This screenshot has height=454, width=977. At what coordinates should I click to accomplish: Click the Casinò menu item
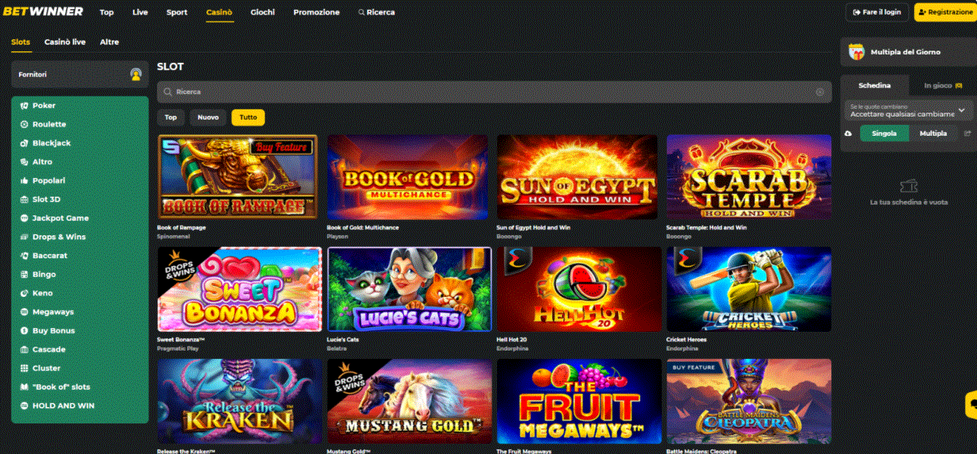[x=219, y=12]
